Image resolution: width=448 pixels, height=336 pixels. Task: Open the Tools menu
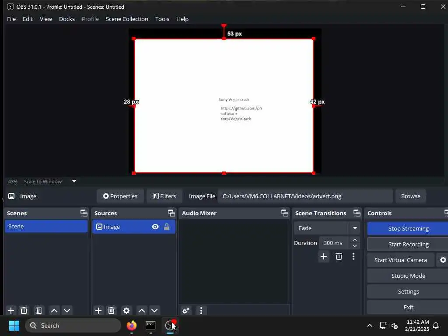[162, 19]
